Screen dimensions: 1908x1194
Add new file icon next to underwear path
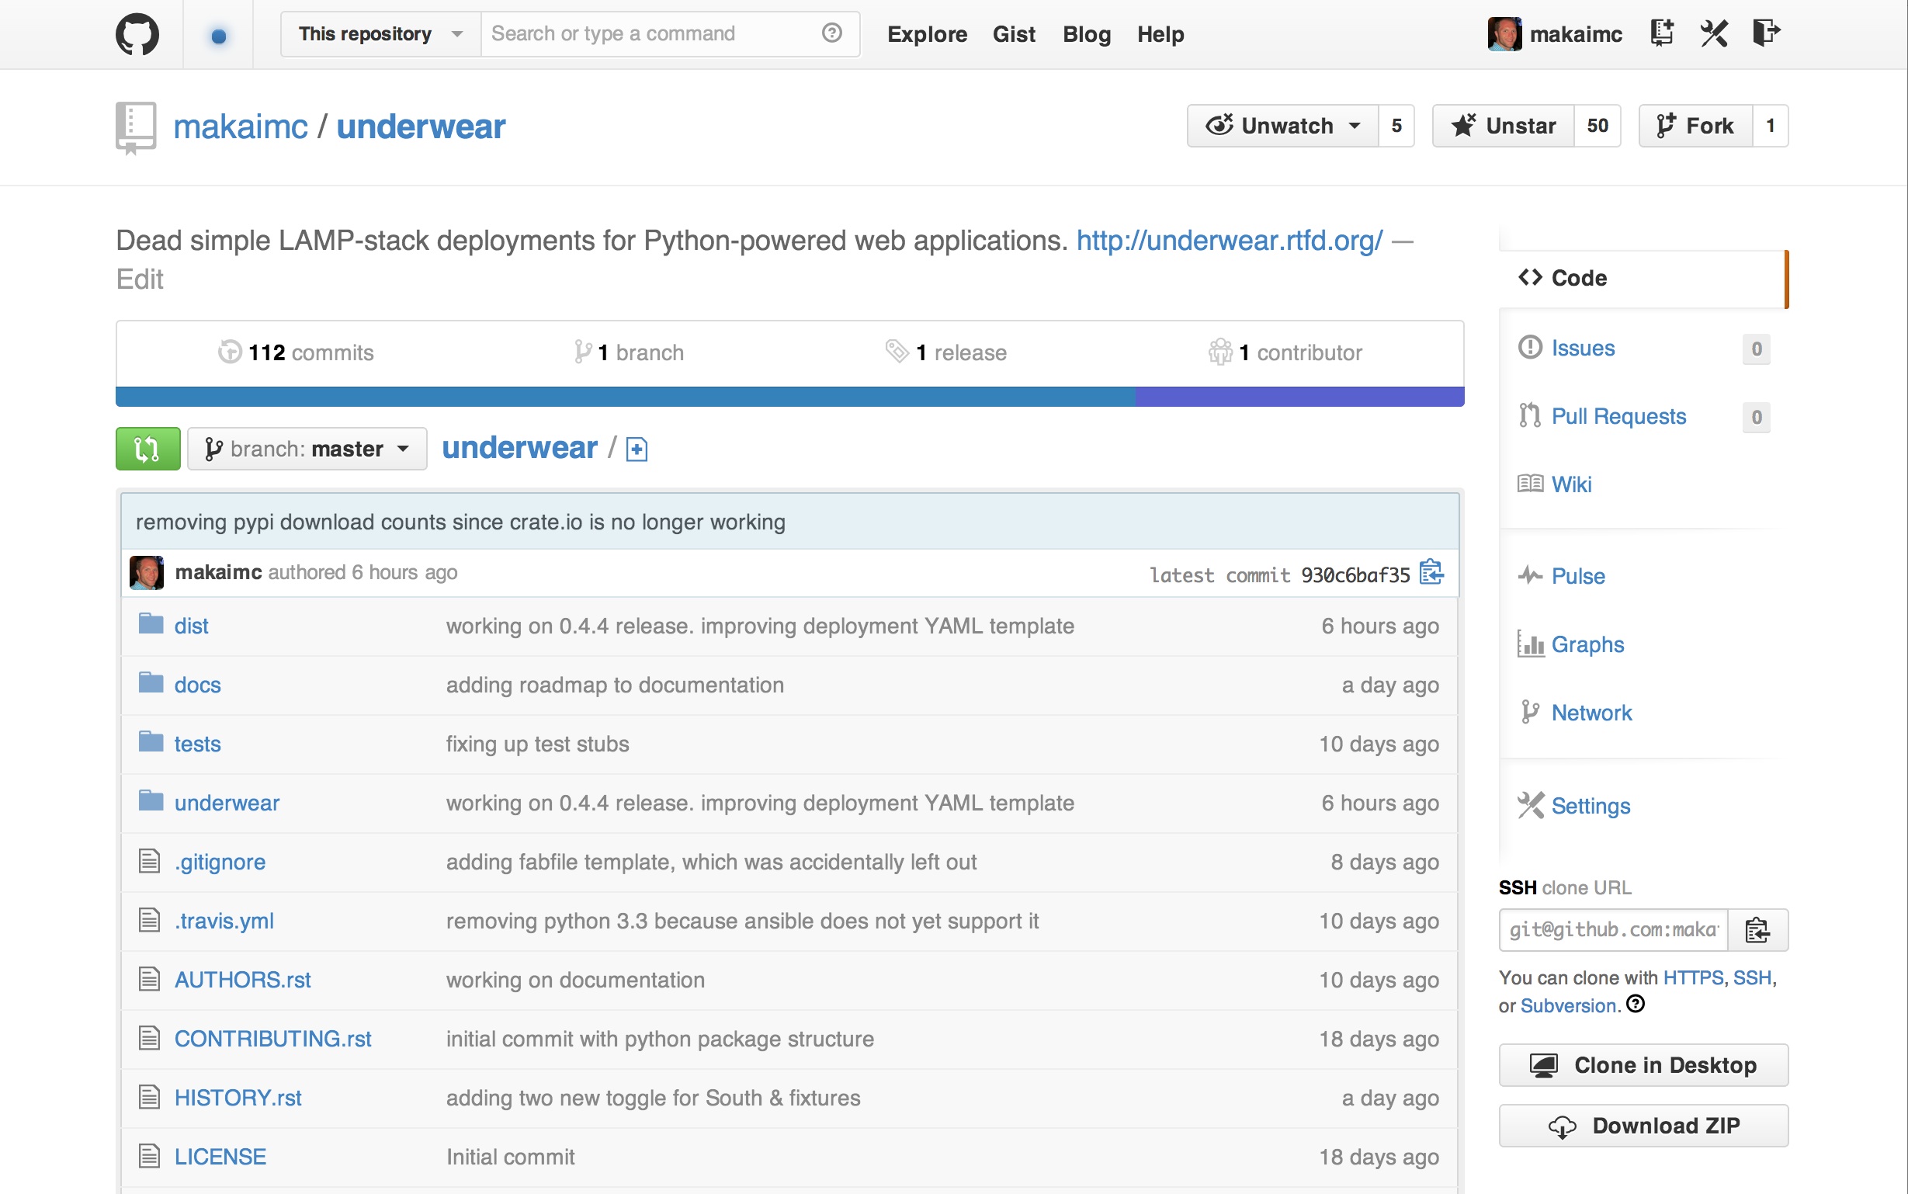click(637, 449)
